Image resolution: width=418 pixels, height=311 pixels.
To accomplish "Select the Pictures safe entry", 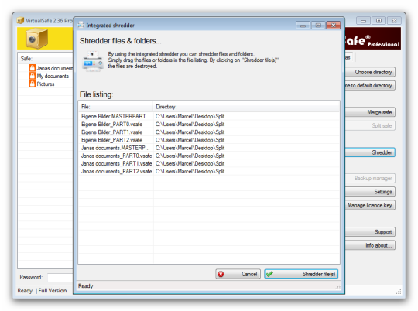I will [46, 84].
